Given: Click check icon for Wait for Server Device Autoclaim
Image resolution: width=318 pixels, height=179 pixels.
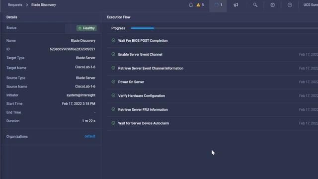Looking at the screenshot, I should (x=113, y=123).
